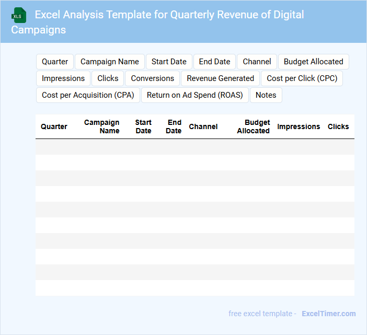Open the ExcelTimer.com link
The width and height of the screenshot is (367, 335).
(x=328, y=314)
